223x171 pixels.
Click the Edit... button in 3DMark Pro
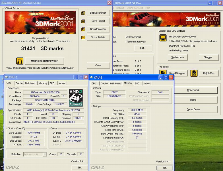tap(143, 48)
